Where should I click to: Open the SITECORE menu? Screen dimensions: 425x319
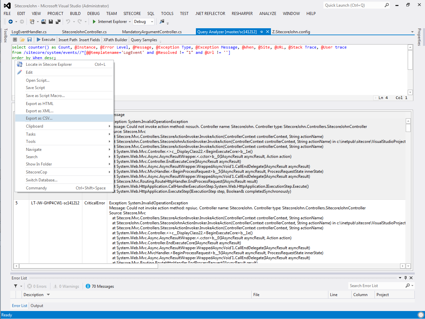point(132,13)
